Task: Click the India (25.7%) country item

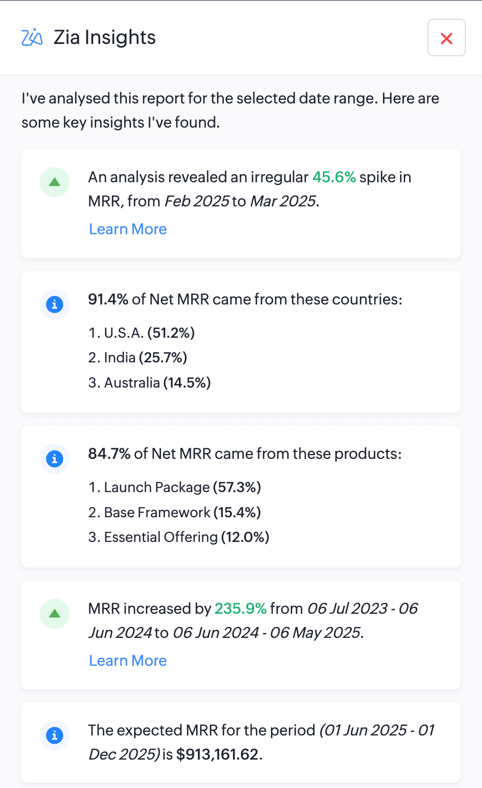Action: pos(138,358)
